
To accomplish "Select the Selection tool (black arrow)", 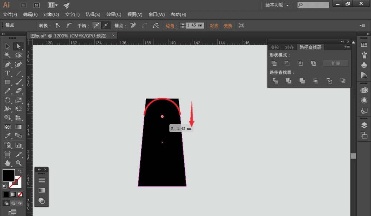I will pyautogui.click(x=7, y=46).
